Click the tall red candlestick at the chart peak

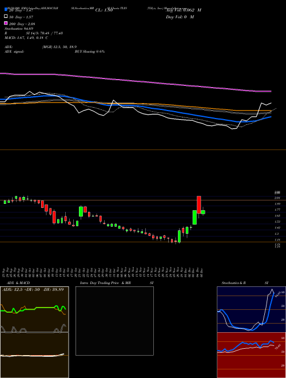(199, 204)
